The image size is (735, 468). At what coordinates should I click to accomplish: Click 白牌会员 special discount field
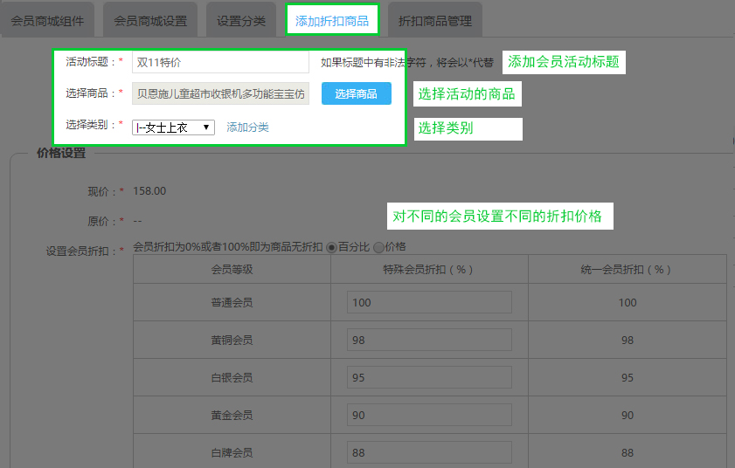click(429, 453)
